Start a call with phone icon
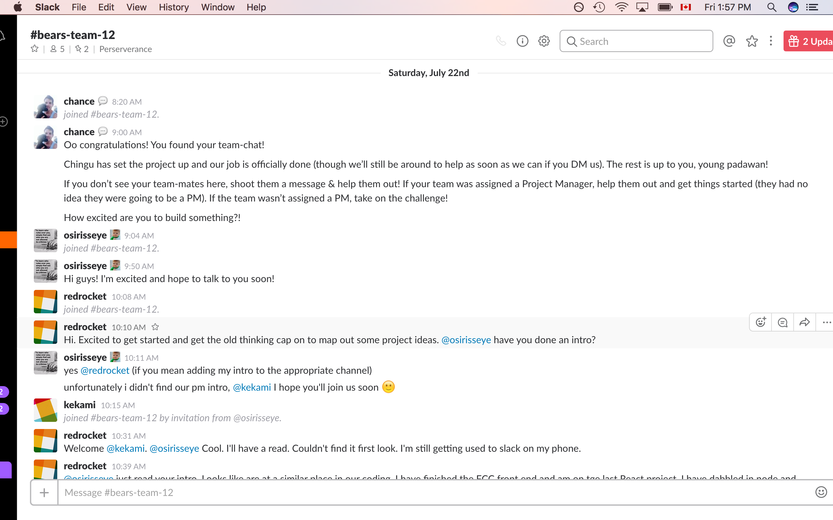833x520 pixels. pyautogui.click(x=501, y=41)
